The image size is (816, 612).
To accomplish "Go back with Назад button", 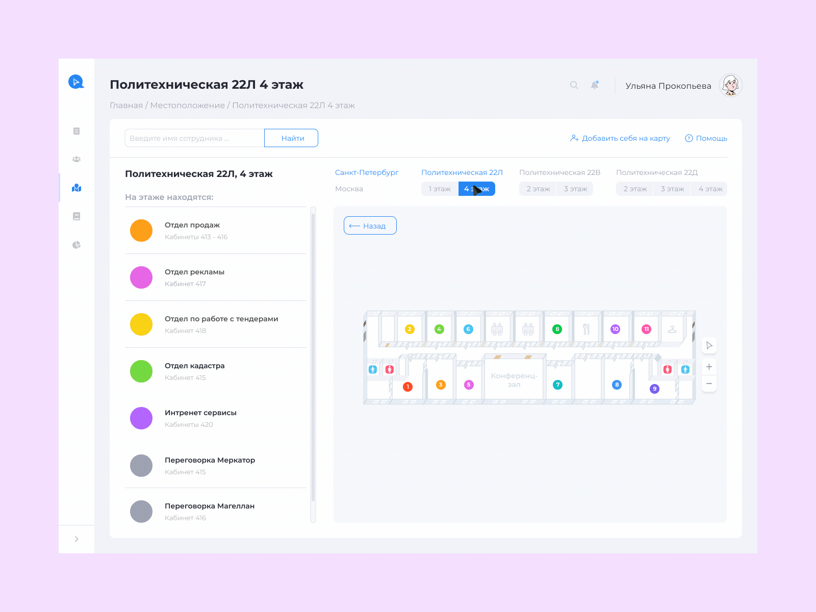I will 370,225.
